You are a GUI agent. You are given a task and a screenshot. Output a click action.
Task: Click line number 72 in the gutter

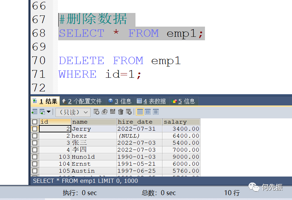(39, 88)
